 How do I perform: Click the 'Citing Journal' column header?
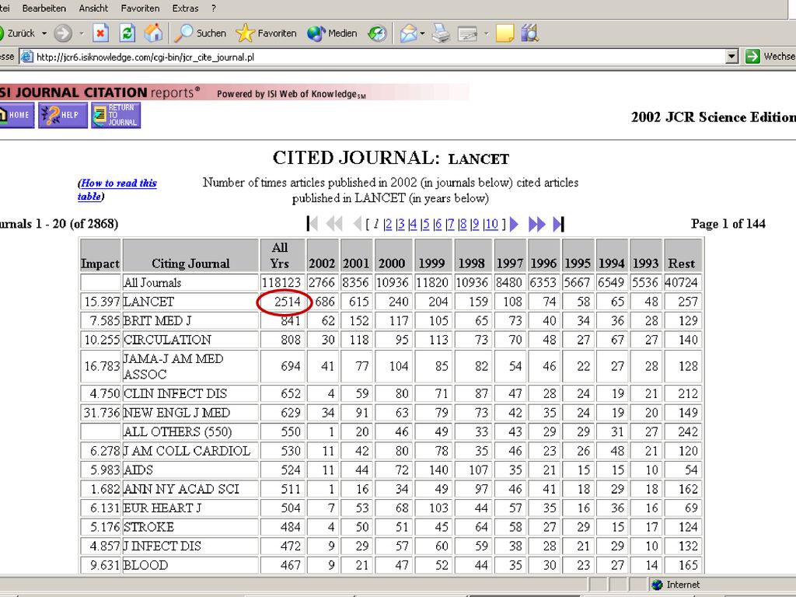coord(190,255)
